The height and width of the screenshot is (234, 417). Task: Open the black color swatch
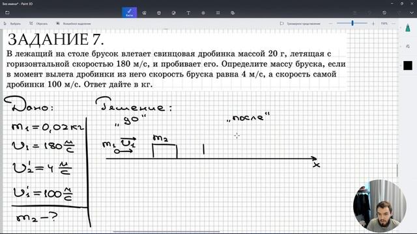click(x=408, y=66)
